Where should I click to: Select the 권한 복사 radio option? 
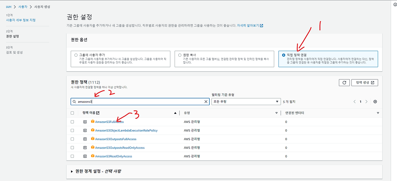click(180, 55)
